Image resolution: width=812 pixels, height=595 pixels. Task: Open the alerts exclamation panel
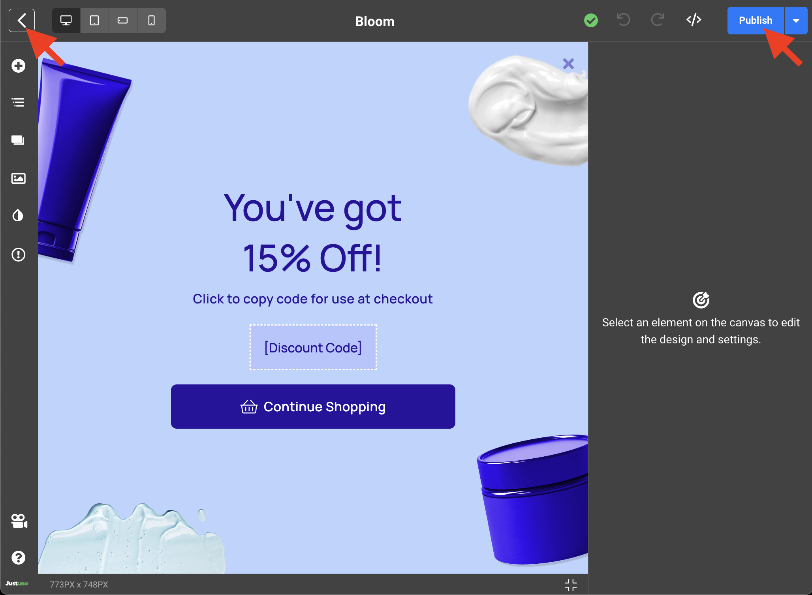[18, 254]
